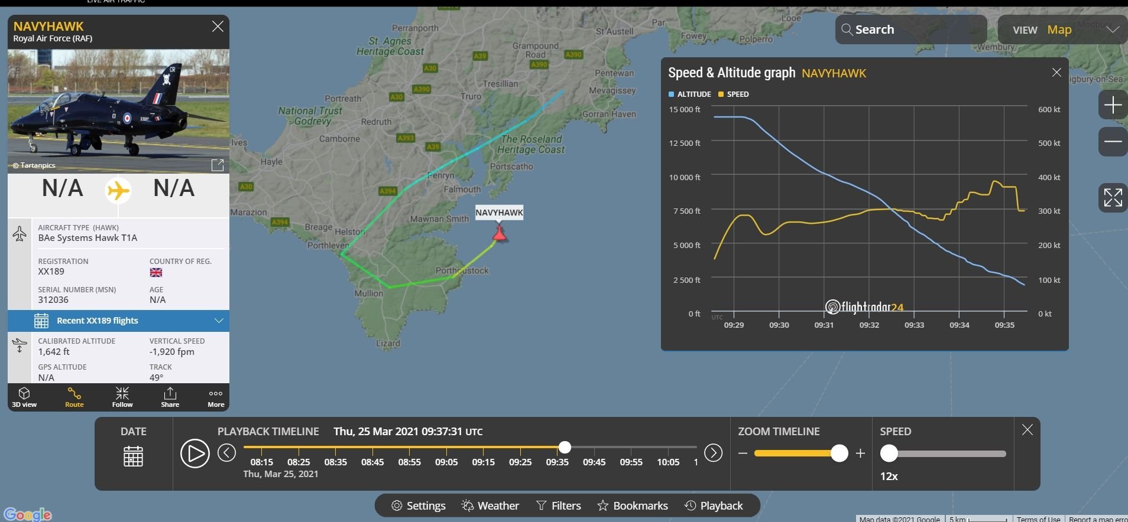This screenshot has height=522, width=1128.
Task: Close the playback timeline bar
Action: pos(1027,430)
